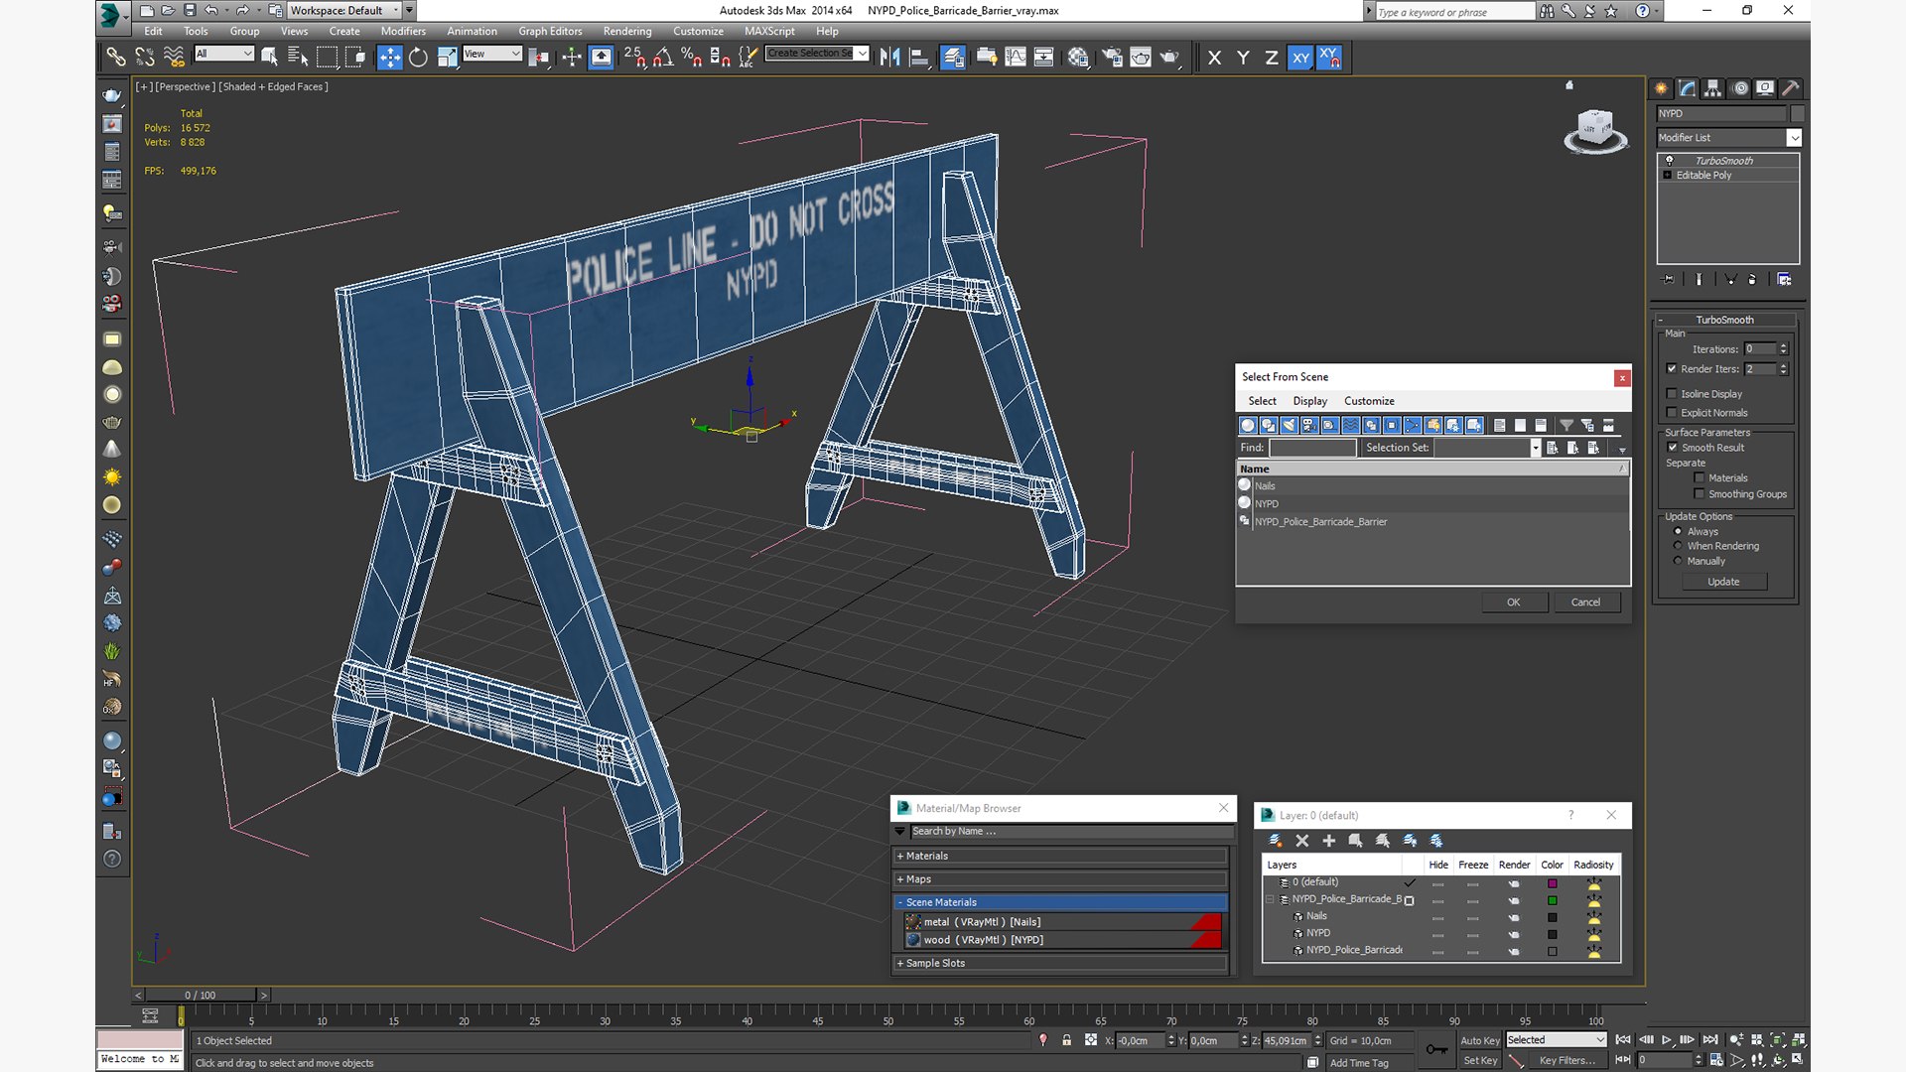This screenshot has height=1072, width=1906.
Task: Click the Play Animation button
Action: pos(1667,1039)
